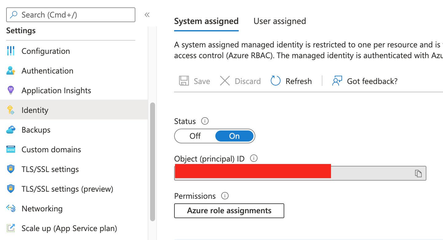This screenshot has height=240, width=443.
Task: Select the System assigned tab
Action: [206, 21]
